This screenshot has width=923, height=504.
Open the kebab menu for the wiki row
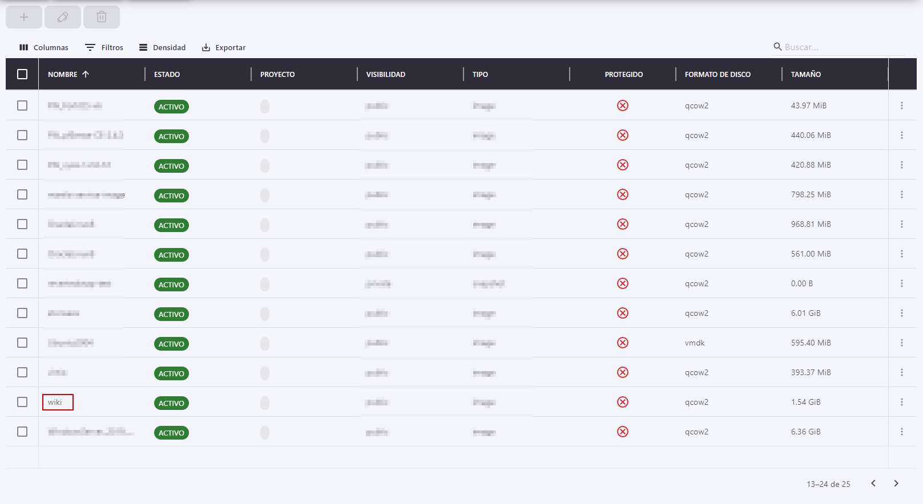[x=902, y=402]
